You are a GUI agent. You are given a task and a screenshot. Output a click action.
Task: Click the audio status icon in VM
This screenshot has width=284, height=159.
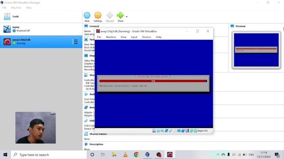tap(162, 131)
